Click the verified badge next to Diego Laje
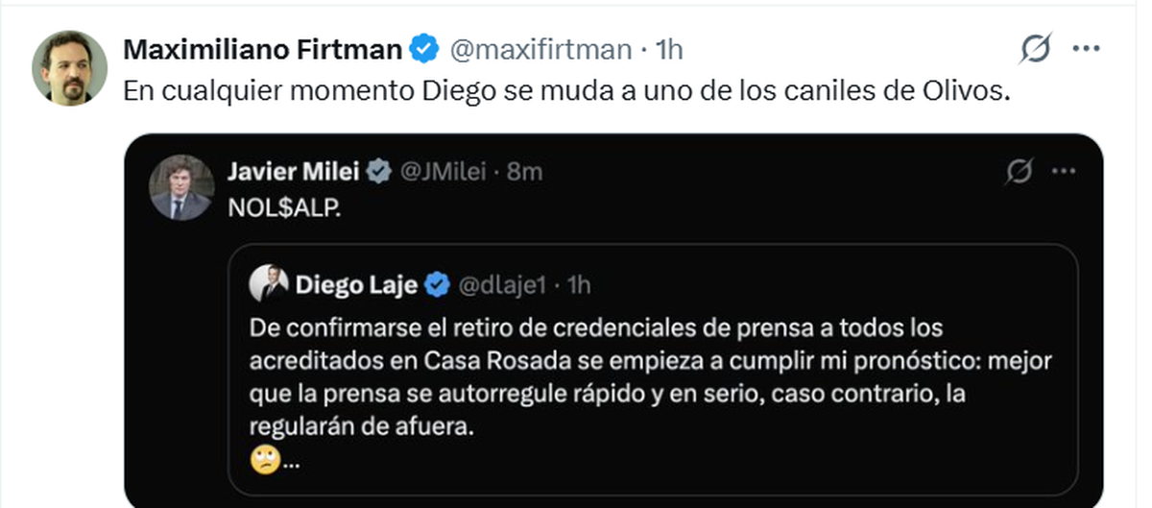 (439, 284)
